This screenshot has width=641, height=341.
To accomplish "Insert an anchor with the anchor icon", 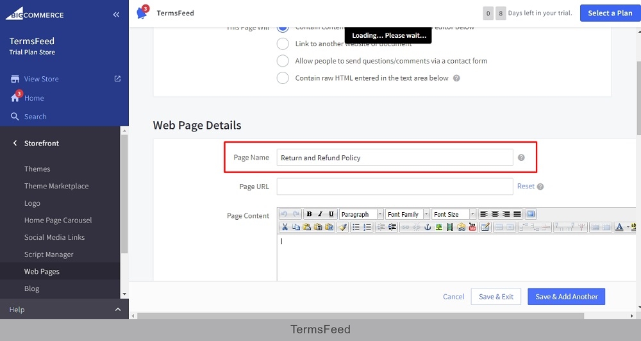I will tap(428, 227).
